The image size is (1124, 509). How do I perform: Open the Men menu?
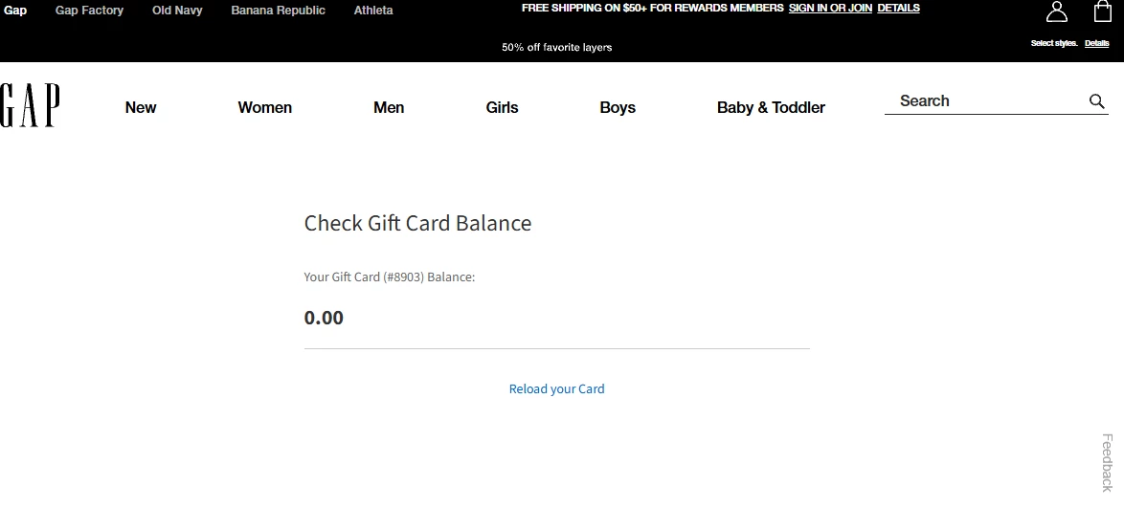click(x=389, y=107)
